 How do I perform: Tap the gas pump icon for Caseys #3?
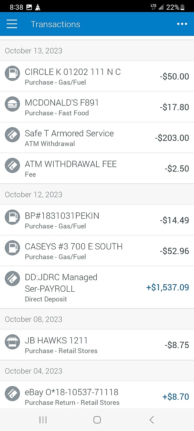12,248
